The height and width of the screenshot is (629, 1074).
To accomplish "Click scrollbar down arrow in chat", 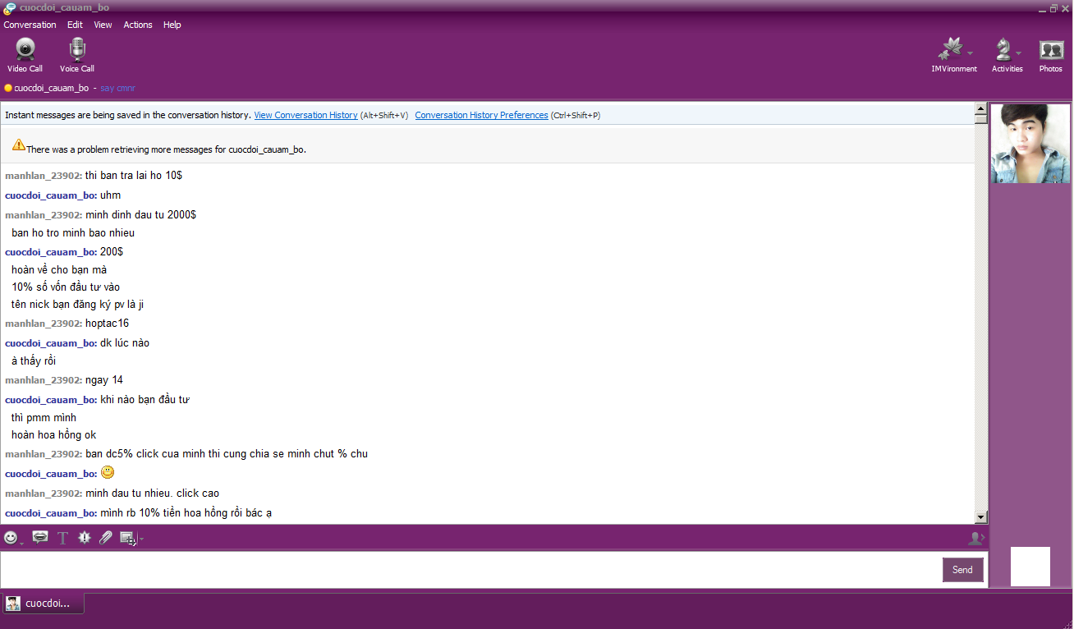I will tap(980, 517).
